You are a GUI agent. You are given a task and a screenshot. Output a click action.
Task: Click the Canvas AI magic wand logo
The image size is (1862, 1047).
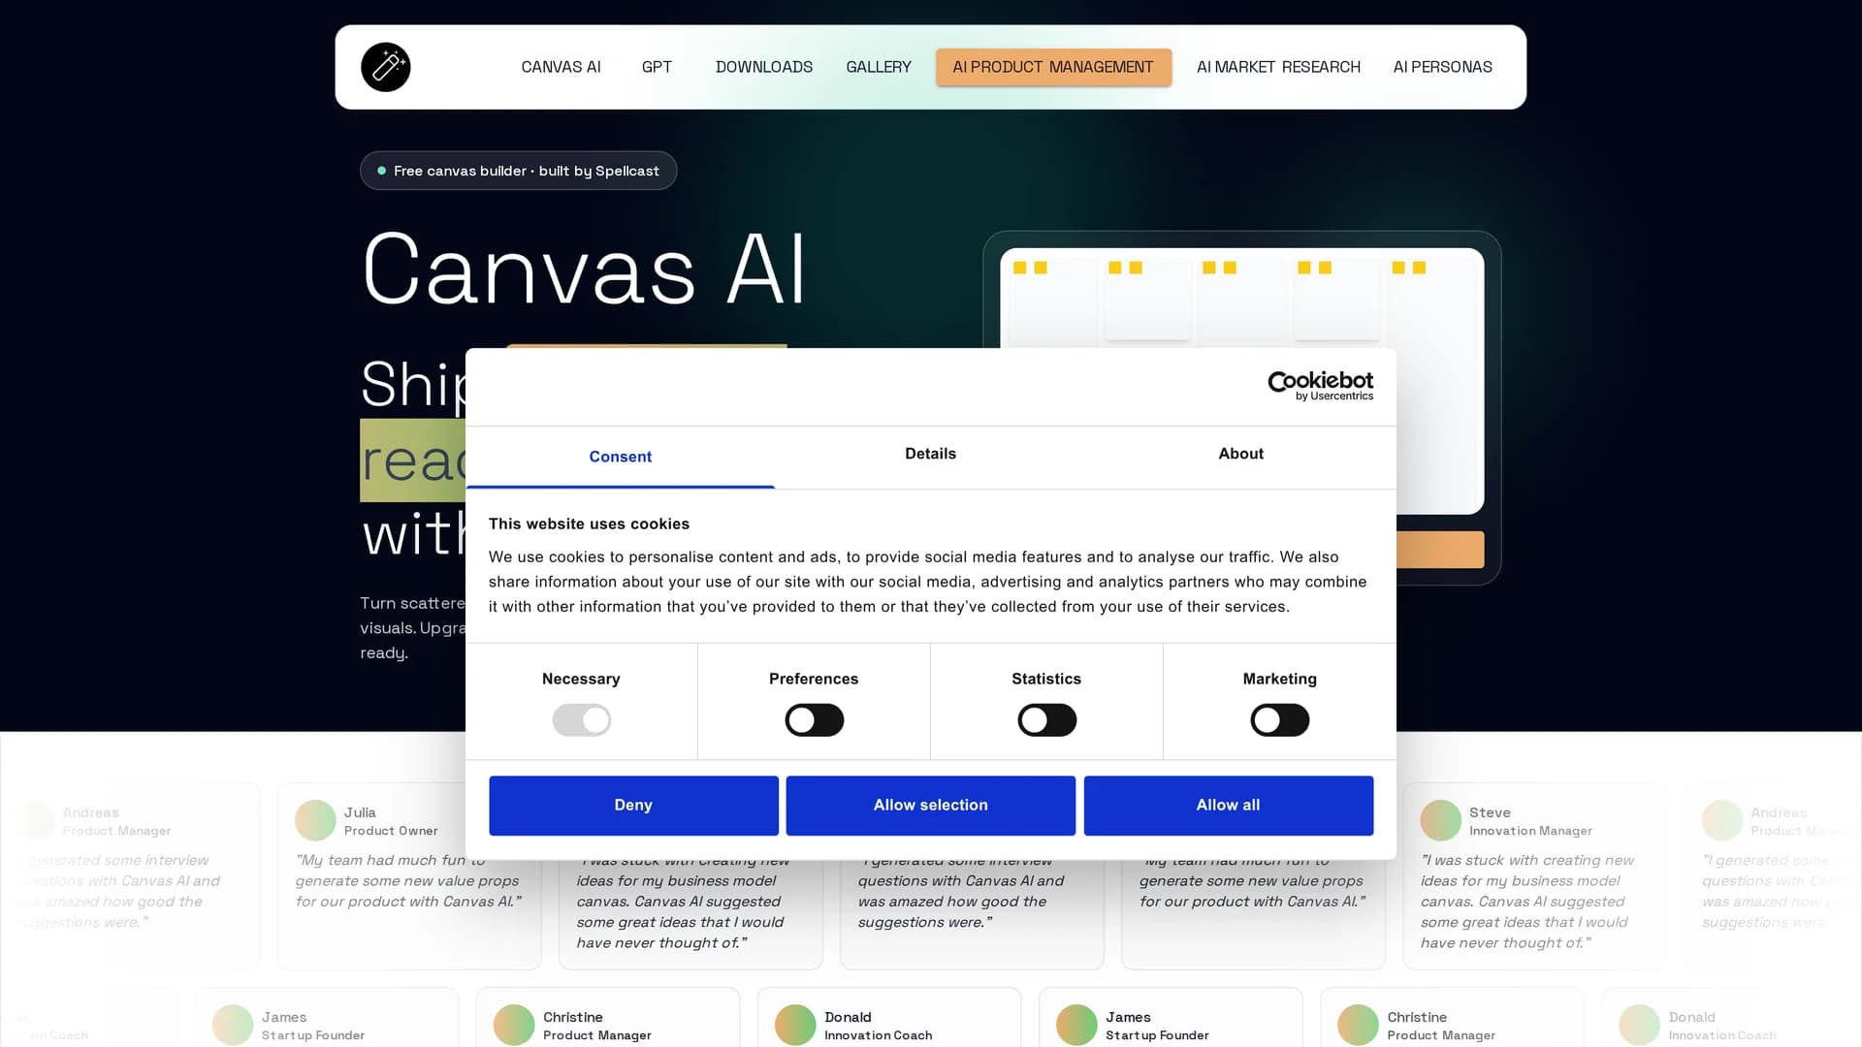[386, 67]
